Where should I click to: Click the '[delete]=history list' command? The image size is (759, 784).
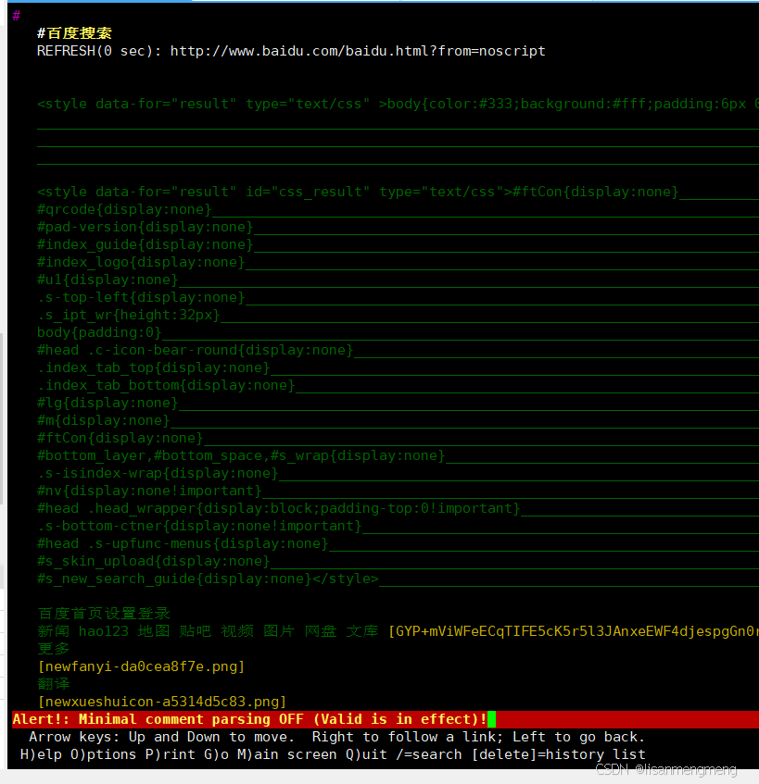pos(558,754)
